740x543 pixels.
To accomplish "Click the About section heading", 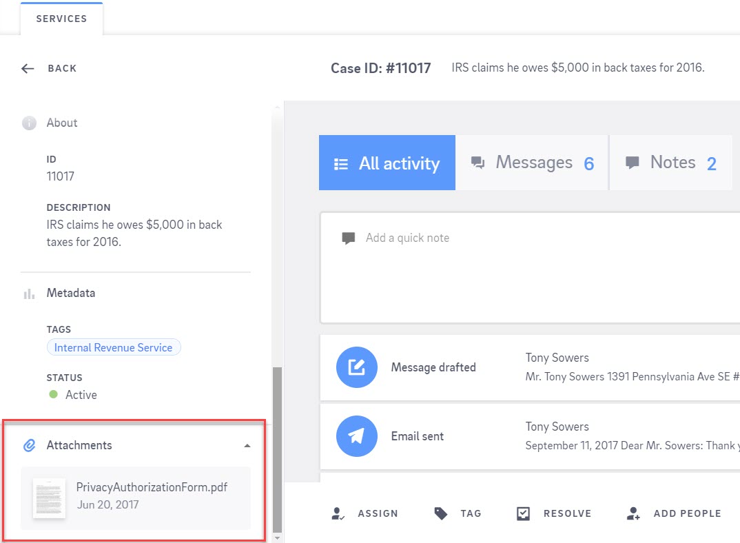I will point(62,123).
